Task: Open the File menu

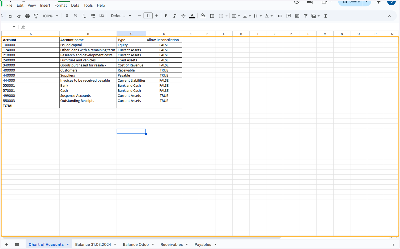Action: click(x=9, y=5)
